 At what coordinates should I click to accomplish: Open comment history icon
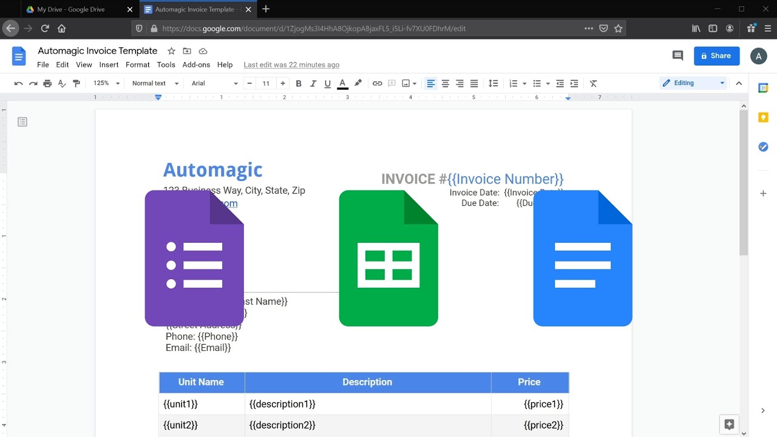click(677, 56)
